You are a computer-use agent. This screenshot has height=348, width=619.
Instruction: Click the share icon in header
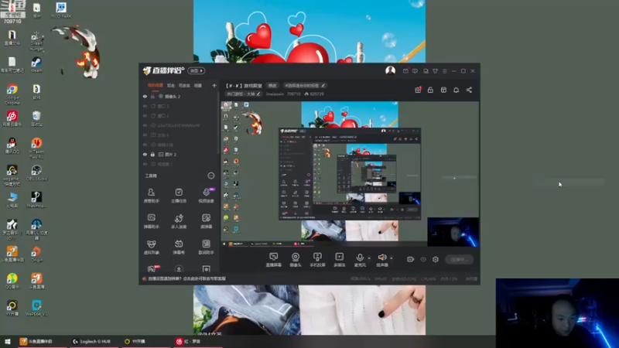[469, 90]
